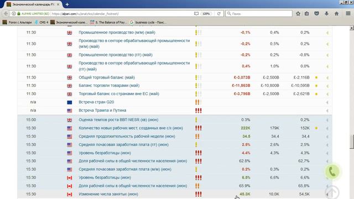Open Количество новых рабочих мест event
The image size is (354, 199).
tap(131, 128)
